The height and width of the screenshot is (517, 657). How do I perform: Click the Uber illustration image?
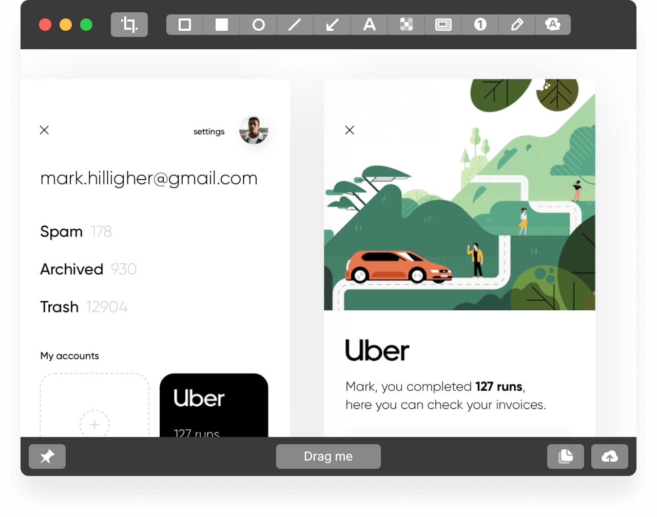(460, 194)
